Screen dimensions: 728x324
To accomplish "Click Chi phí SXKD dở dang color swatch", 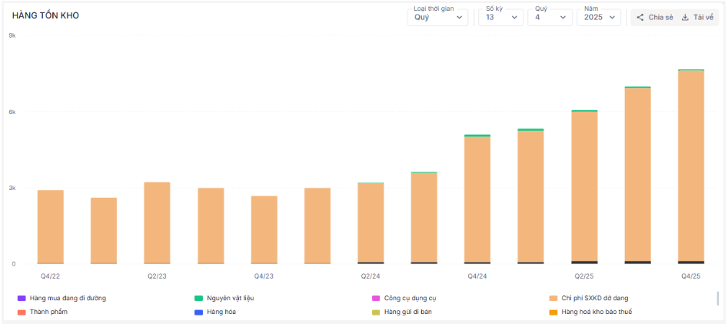I will (x=553, y=298).
